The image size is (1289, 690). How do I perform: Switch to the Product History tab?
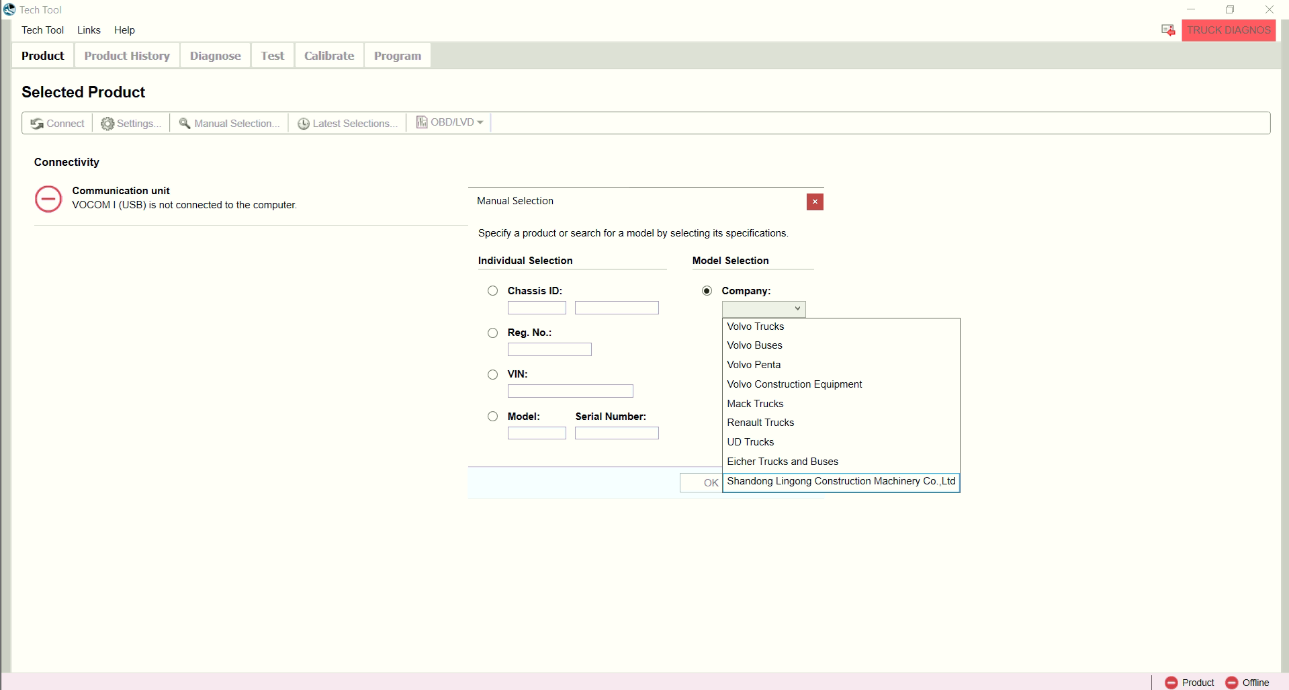pos(127,56)
